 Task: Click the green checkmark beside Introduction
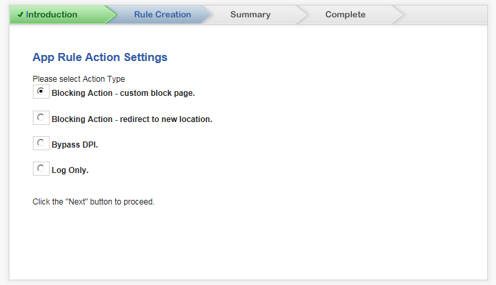click(21, 15)
